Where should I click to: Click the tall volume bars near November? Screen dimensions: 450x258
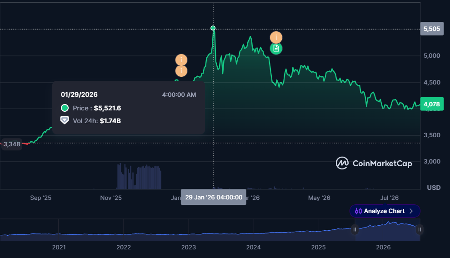[x=139, y=176]
